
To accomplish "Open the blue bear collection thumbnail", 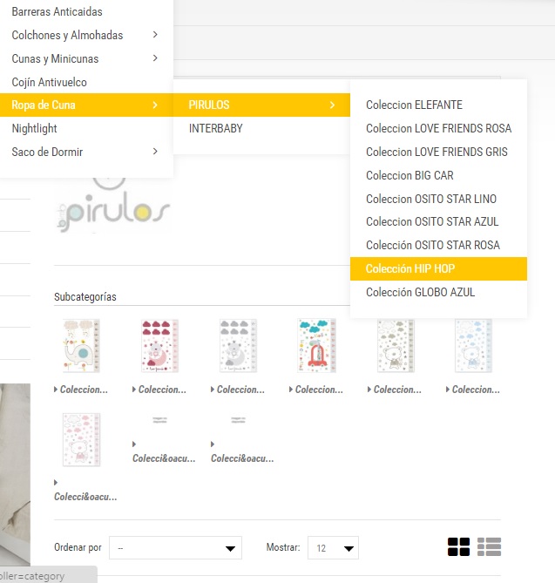I will (x=473, y=345).
